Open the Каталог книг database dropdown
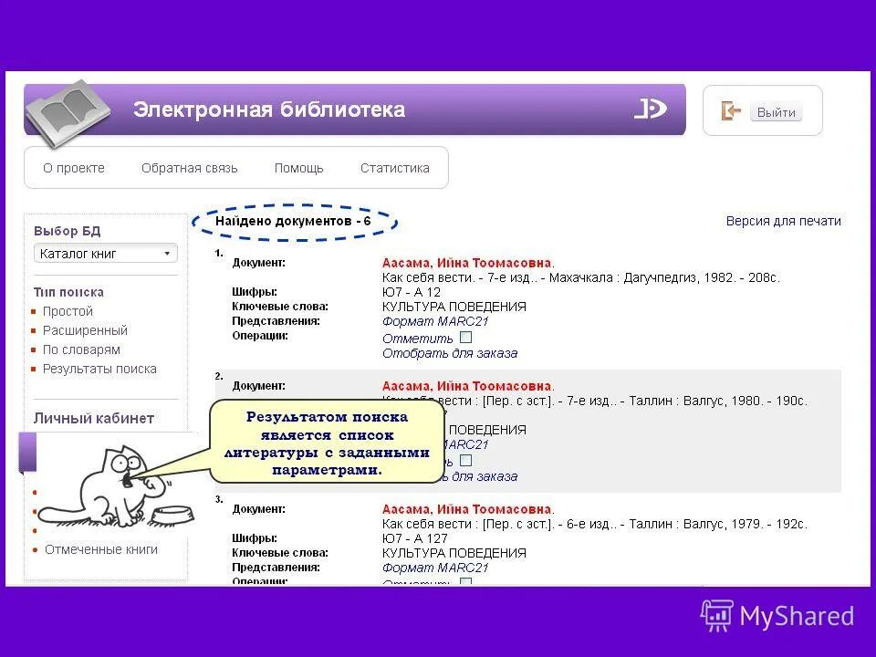Screen dimensions: 876x657 (x=106, y=252)
